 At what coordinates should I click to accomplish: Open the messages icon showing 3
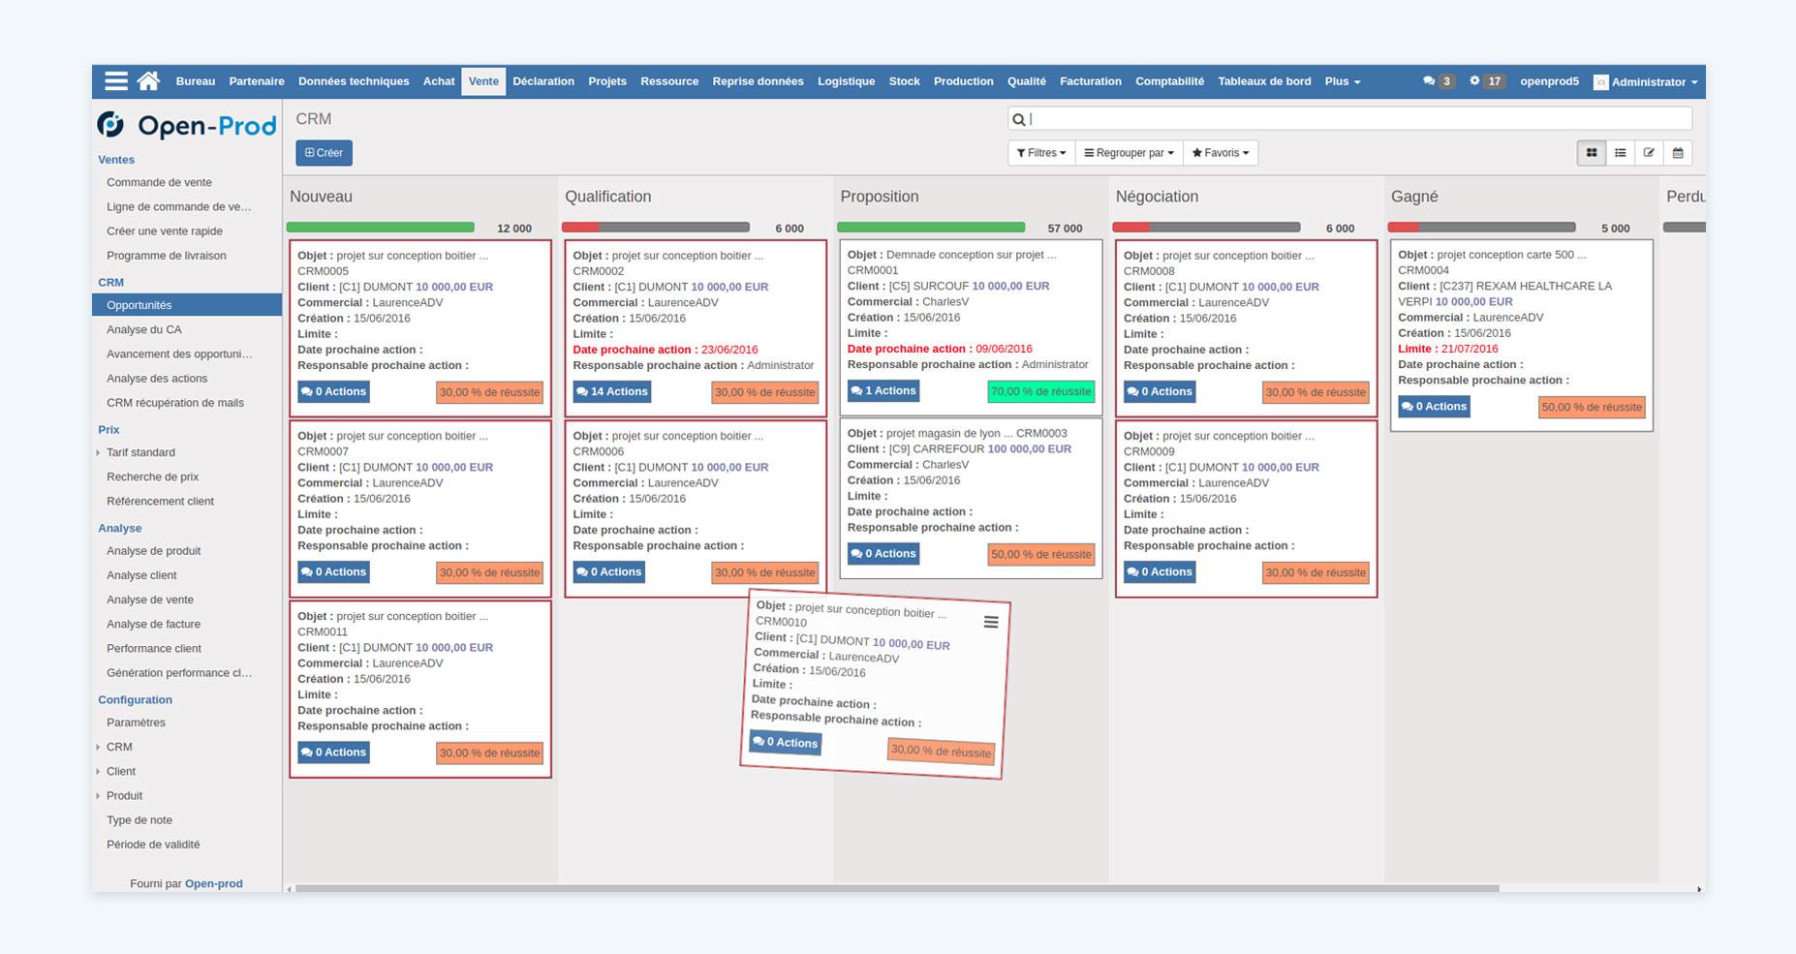[x=1438, y=81]
